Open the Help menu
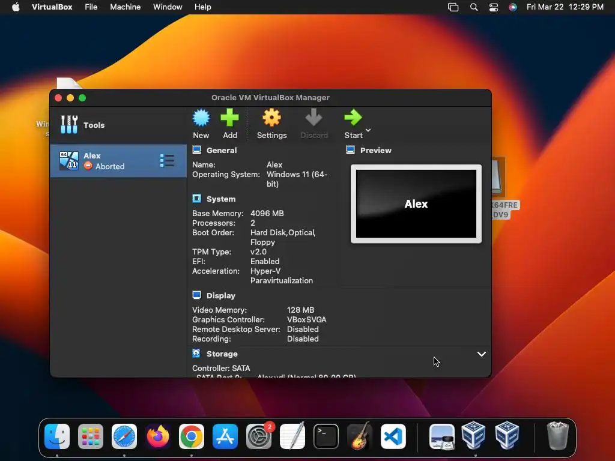This screenshot has width=615, height=461. click(203, 7)
